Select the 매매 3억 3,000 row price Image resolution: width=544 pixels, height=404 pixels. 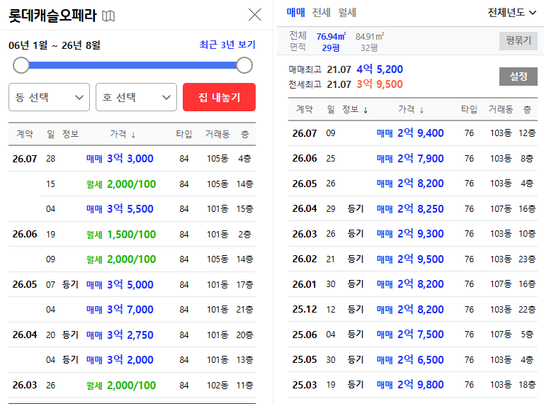(120, 159)
